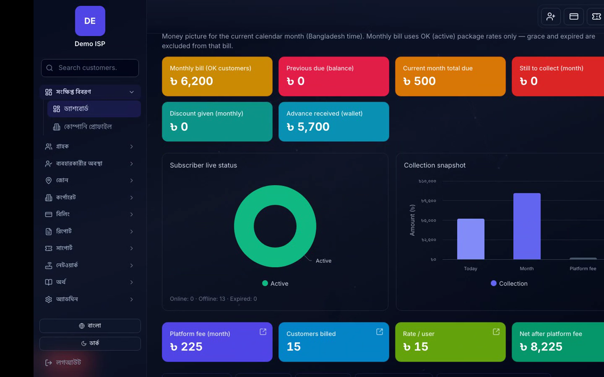
Task: Click the নেটওয়ার্ক router icon
Action: pos(49,266)
